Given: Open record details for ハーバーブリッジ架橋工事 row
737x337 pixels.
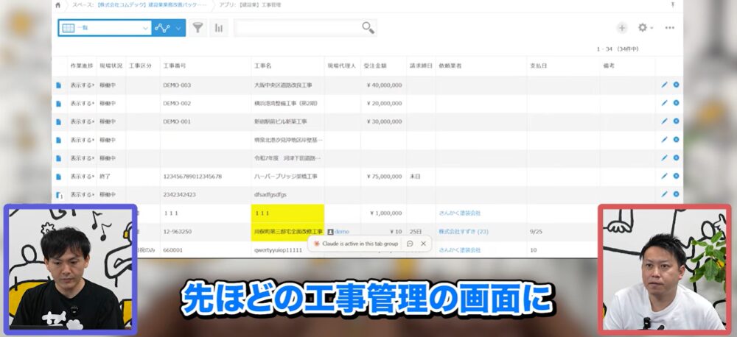Looking at the screenshot, I should click(58, 177).
